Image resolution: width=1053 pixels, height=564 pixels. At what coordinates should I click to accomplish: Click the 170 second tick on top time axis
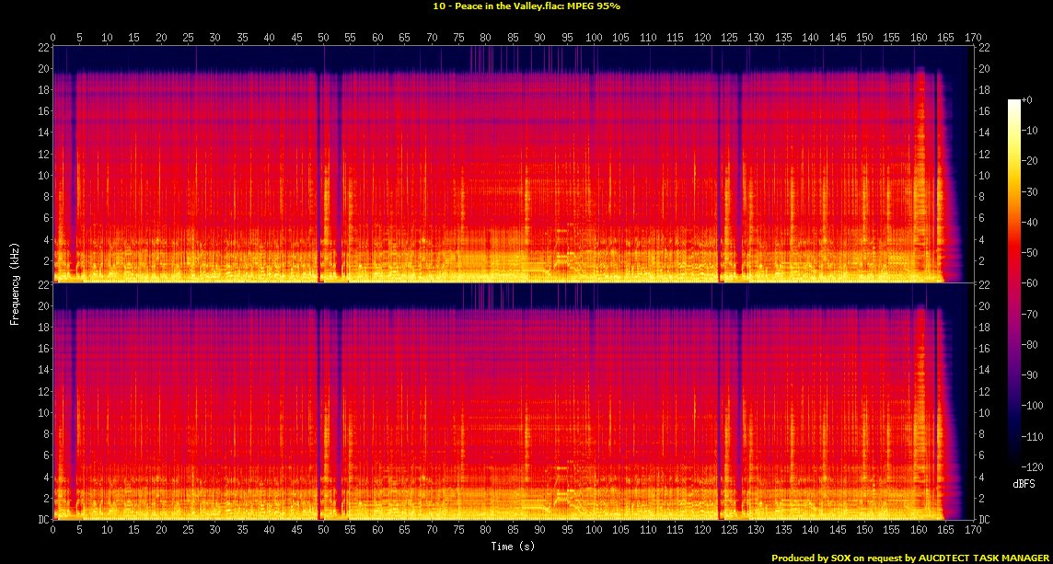point(972,38)
